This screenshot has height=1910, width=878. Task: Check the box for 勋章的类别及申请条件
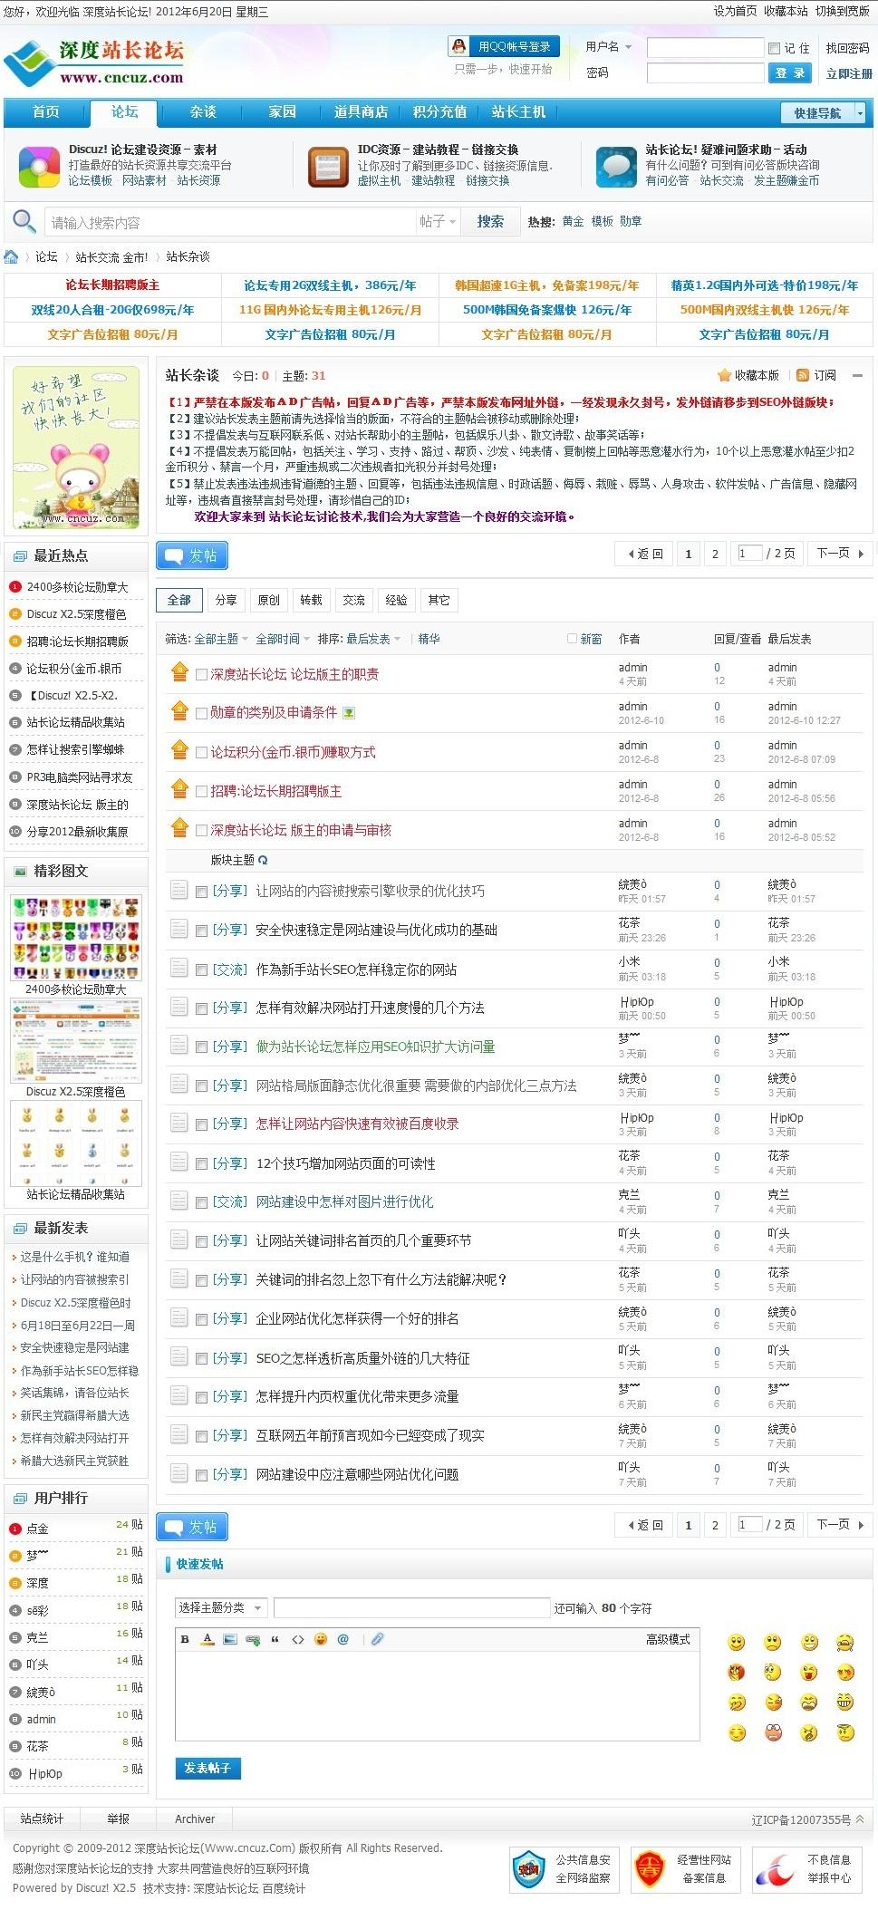coord(202,714)
